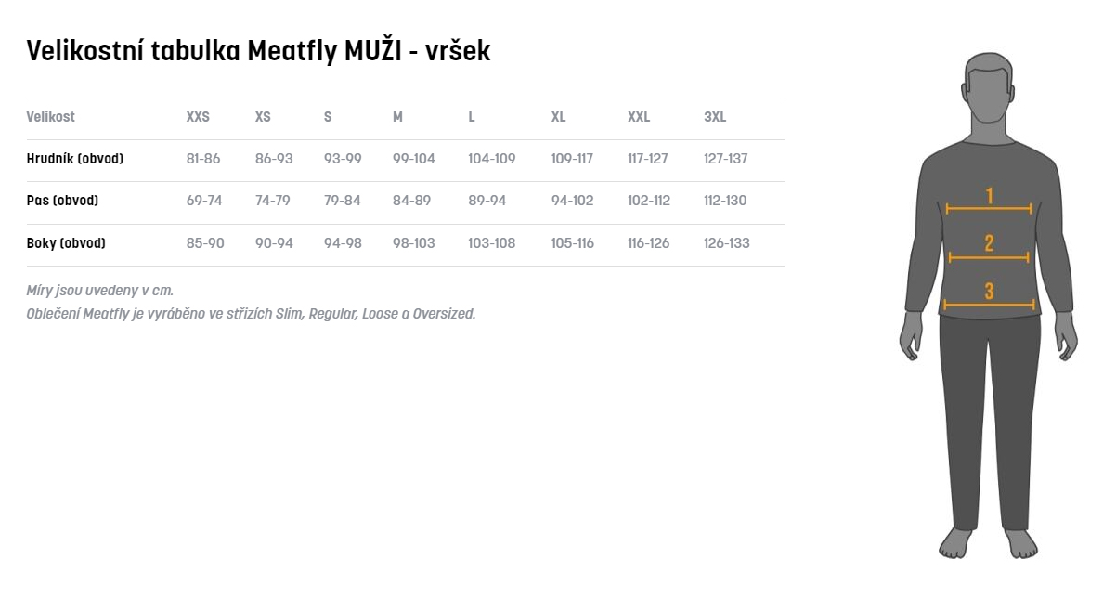
Task: Select the XXS size column header
Action: tap(198, 117)
